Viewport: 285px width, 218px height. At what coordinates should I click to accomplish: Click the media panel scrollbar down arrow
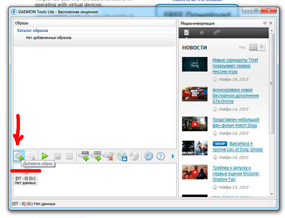tap(272, 194)
